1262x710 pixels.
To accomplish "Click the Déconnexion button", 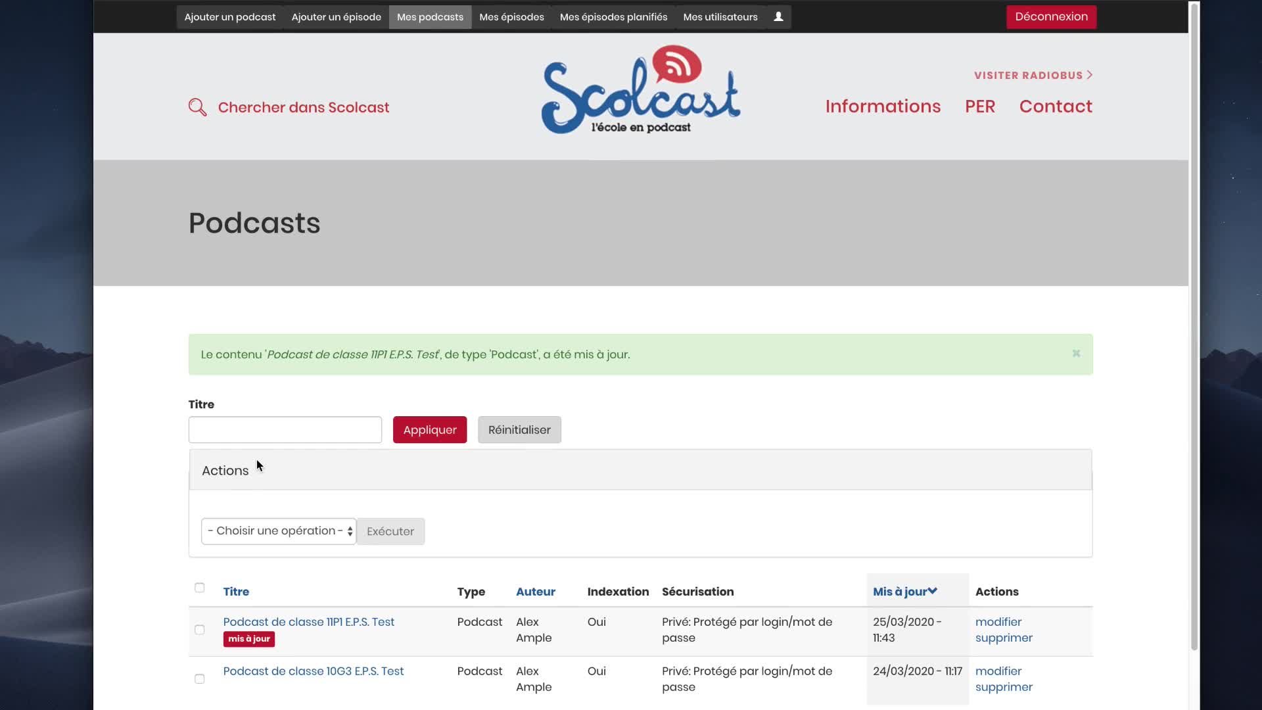I will pos(1050,17).
